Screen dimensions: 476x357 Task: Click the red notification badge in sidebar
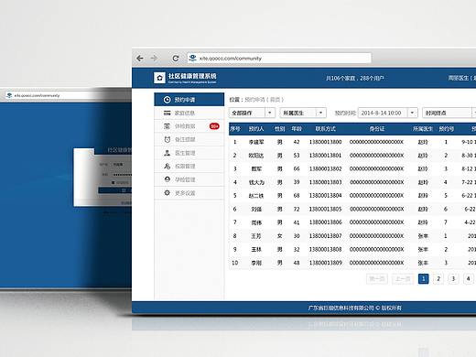pos(214,126)
